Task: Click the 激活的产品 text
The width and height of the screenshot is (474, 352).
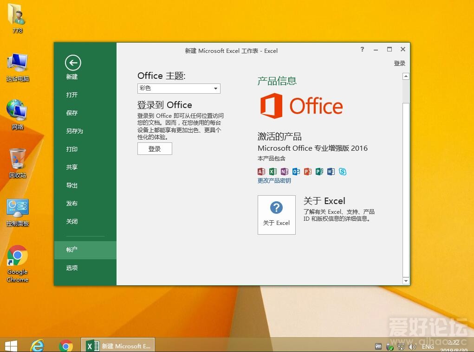Action: [x=279, y=136]
